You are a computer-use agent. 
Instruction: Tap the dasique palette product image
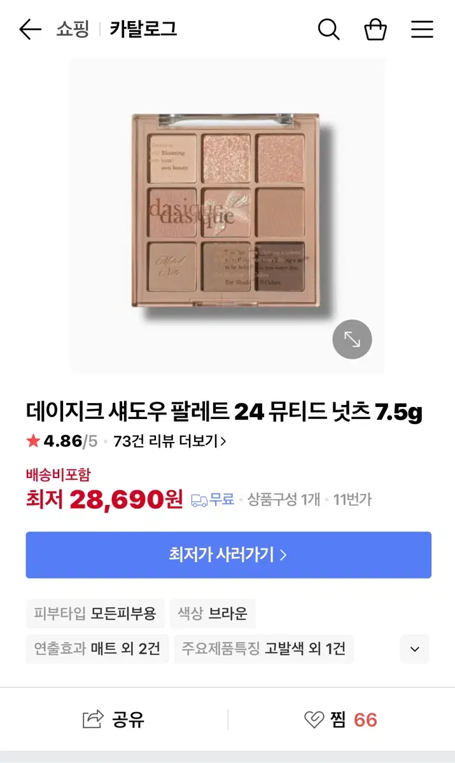click(x=227, y=215)
